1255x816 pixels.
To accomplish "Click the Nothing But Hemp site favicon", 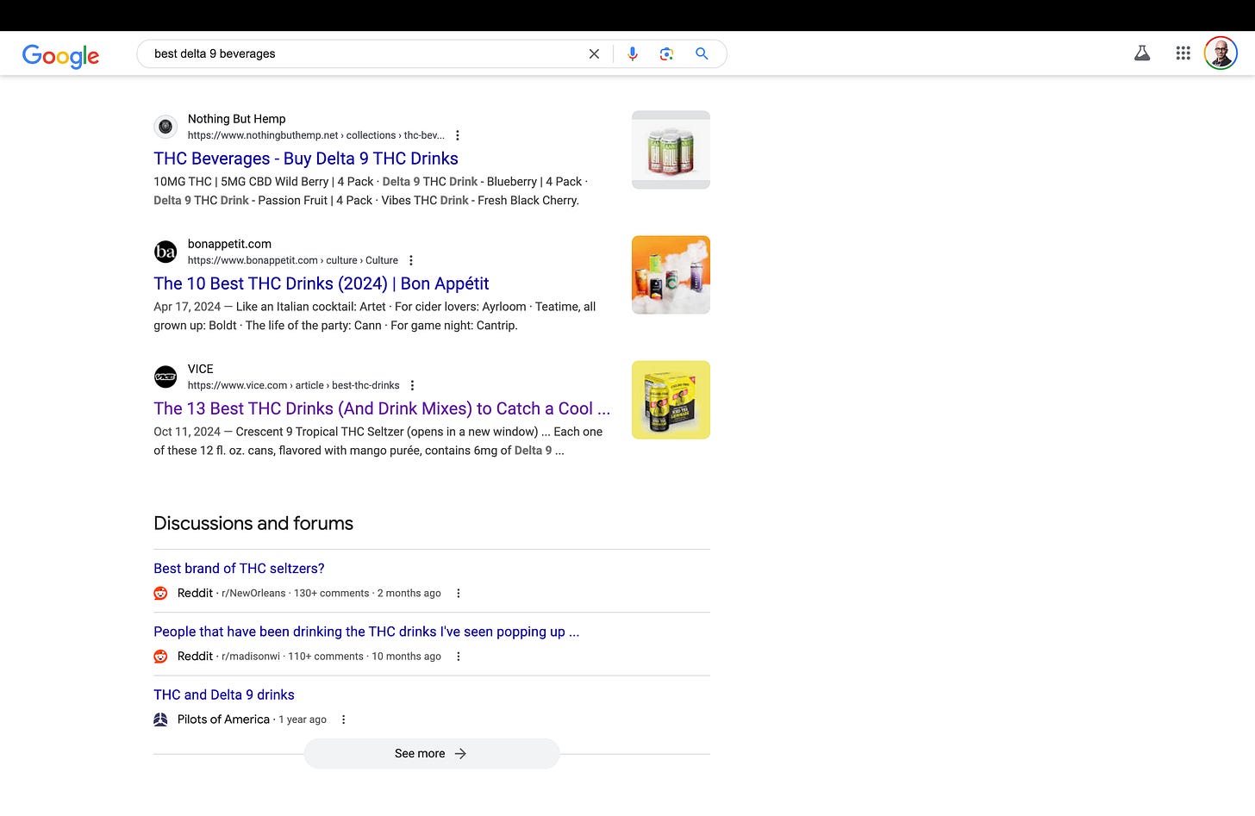I will [x=165, y=127].
